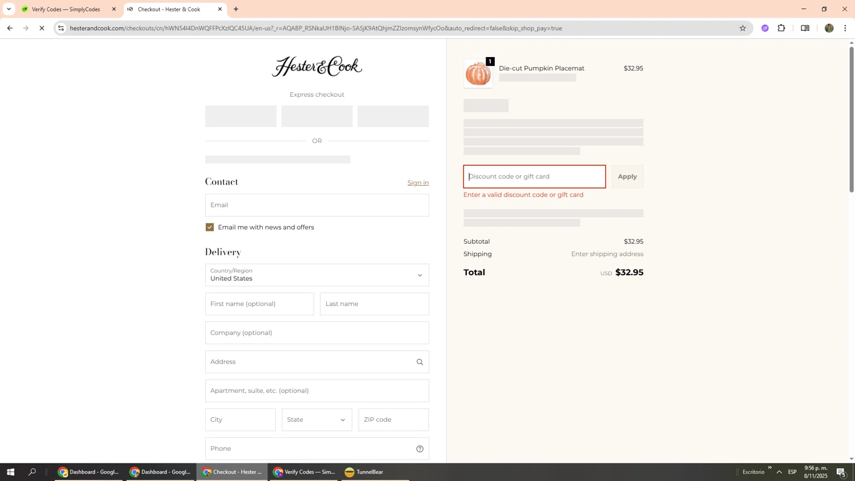Open Chrome profile avatar
This screenshot has width=855, height=481.
tap(829, 28)
